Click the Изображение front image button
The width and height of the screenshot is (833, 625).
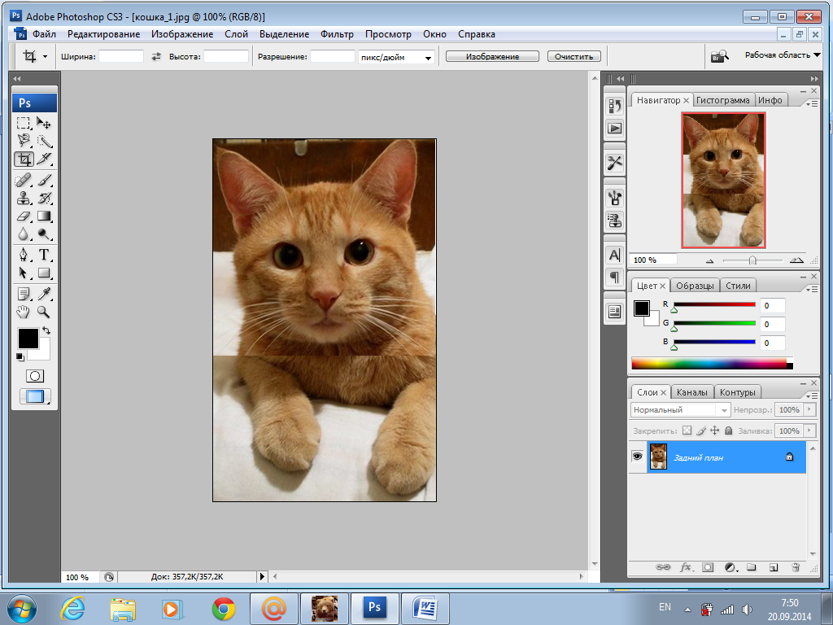click(x=492, y=56)
